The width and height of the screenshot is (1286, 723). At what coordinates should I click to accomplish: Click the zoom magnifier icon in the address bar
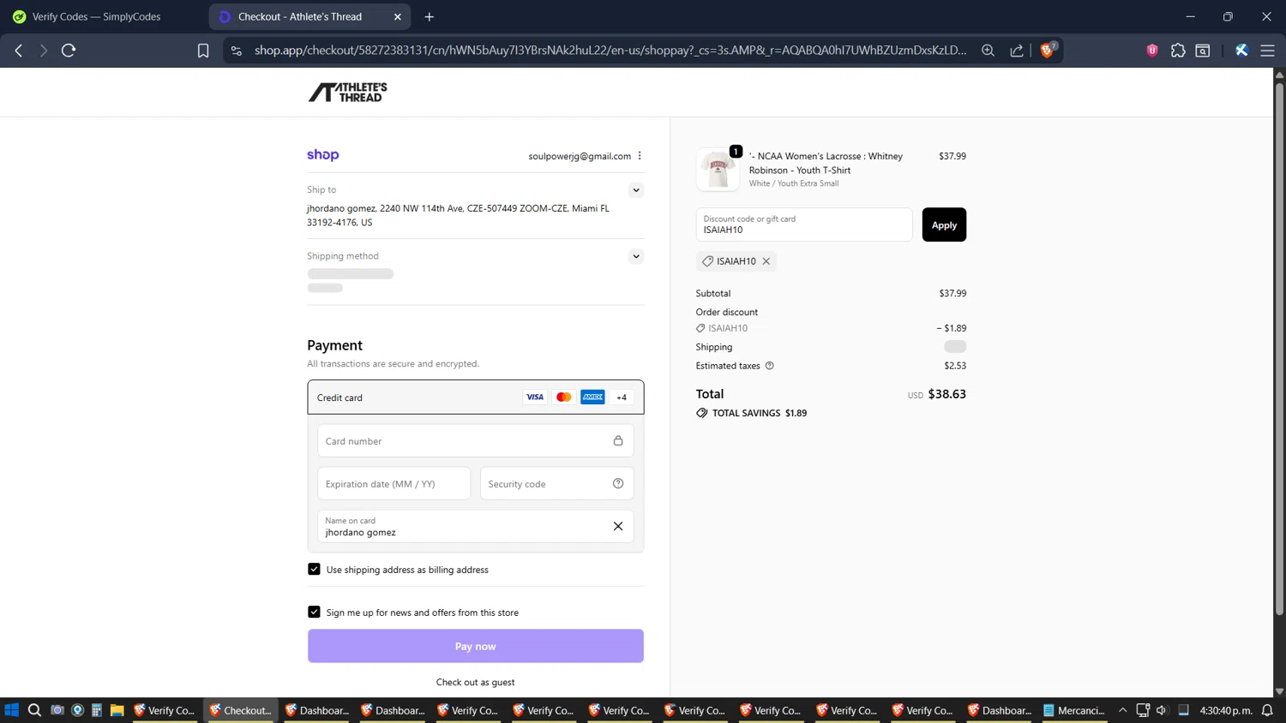pyautogui.click(x=988, y=51)
